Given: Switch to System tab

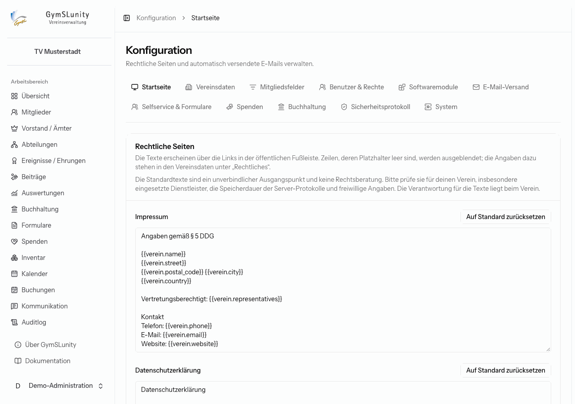Looking at the screenshot, I should pyautogui.click(x=441, y=107).
